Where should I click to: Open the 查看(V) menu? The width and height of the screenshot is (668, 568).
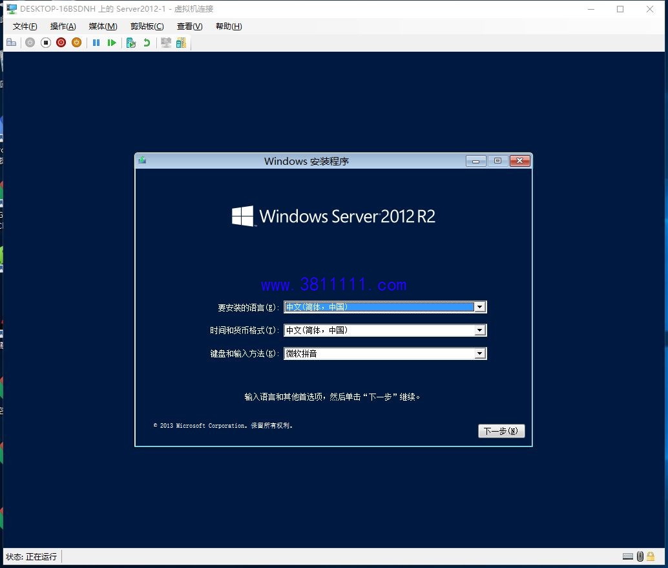pos(189,26)
